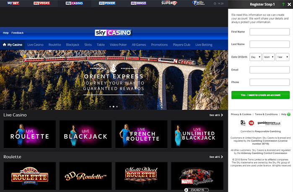Image resolution: width=293 pixels, height=192 pixels.
Task: Open the Month of birth dropdown
Action: coord(269,57)
